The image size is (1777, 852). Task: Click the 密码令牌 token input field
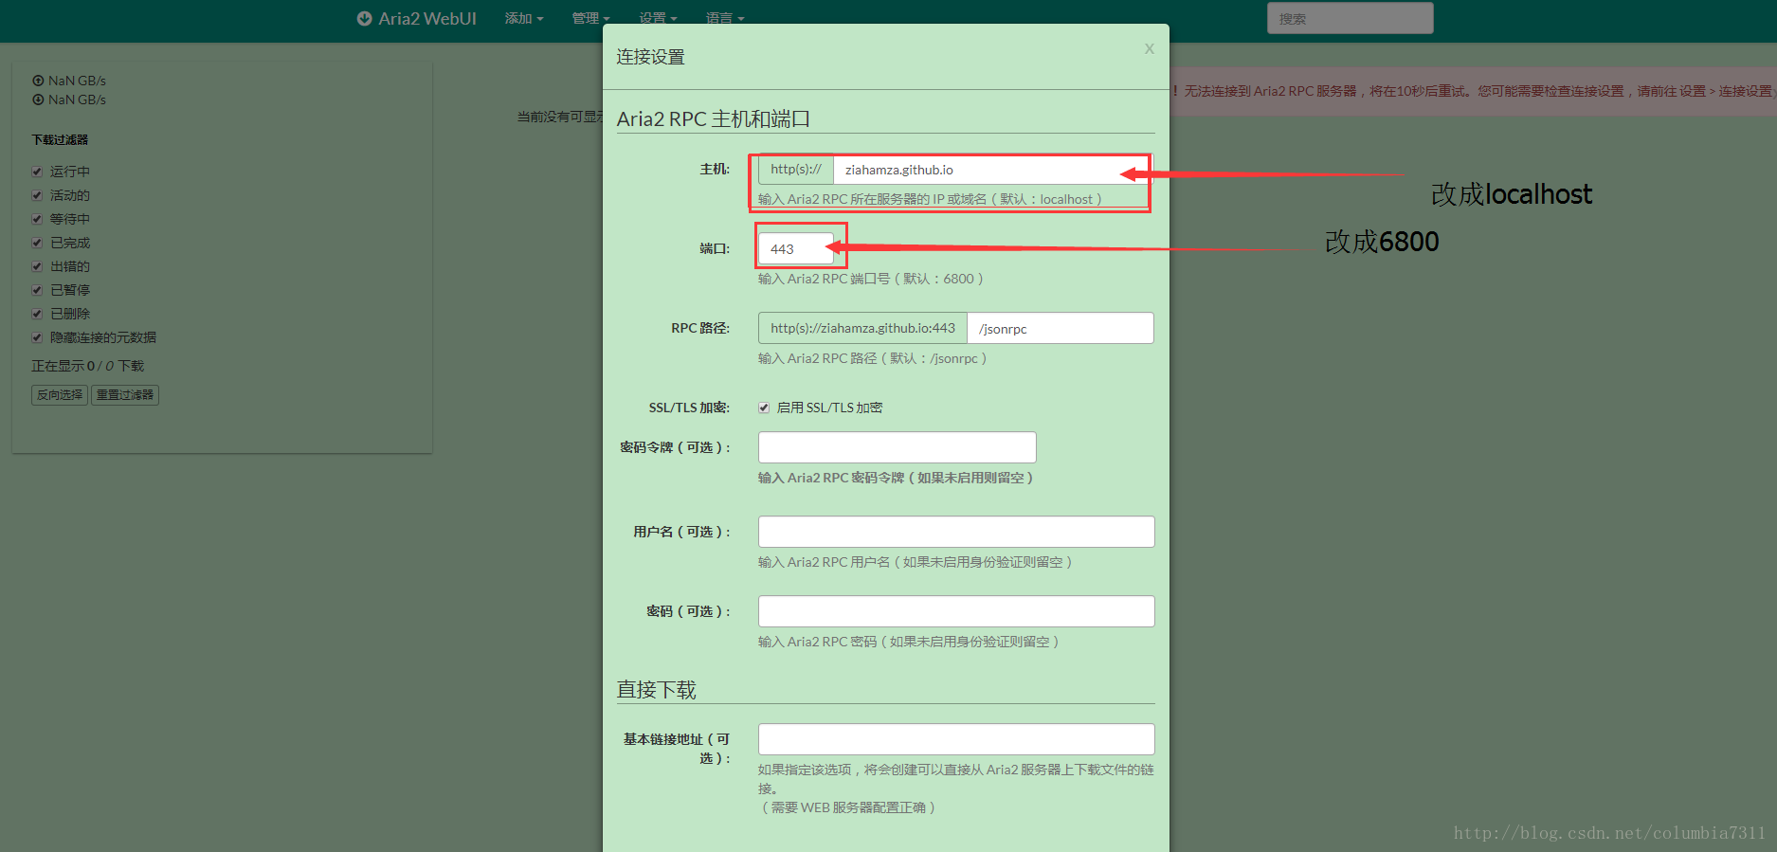click(x=897, y=447)
